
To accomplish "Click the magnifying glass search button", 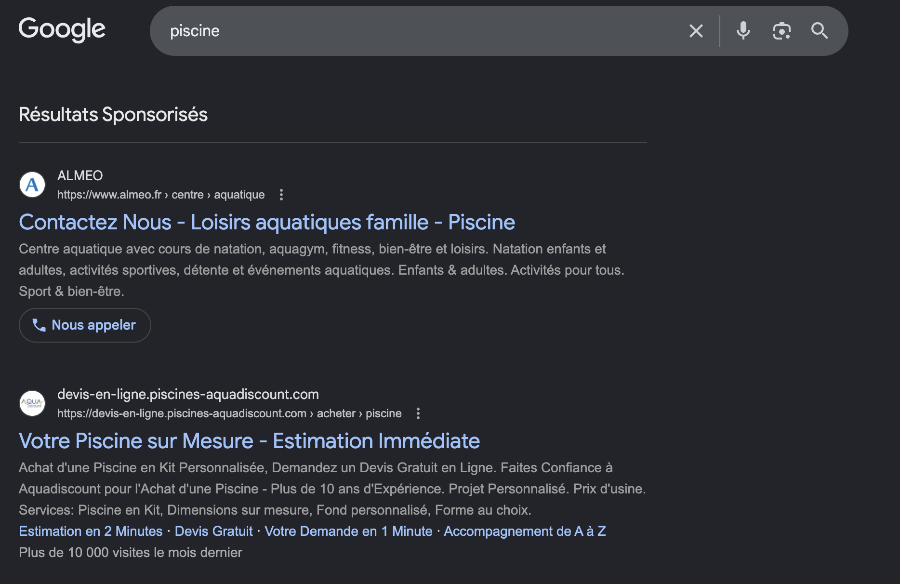I will pyautogui.click(x=819, y=31).
